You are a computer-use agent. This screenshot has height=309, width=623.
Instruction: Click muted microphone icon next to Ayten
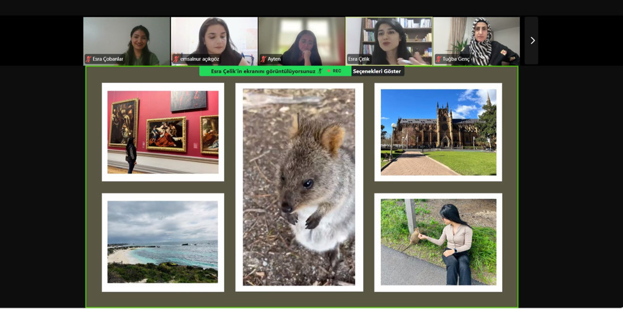coord(263,59)
